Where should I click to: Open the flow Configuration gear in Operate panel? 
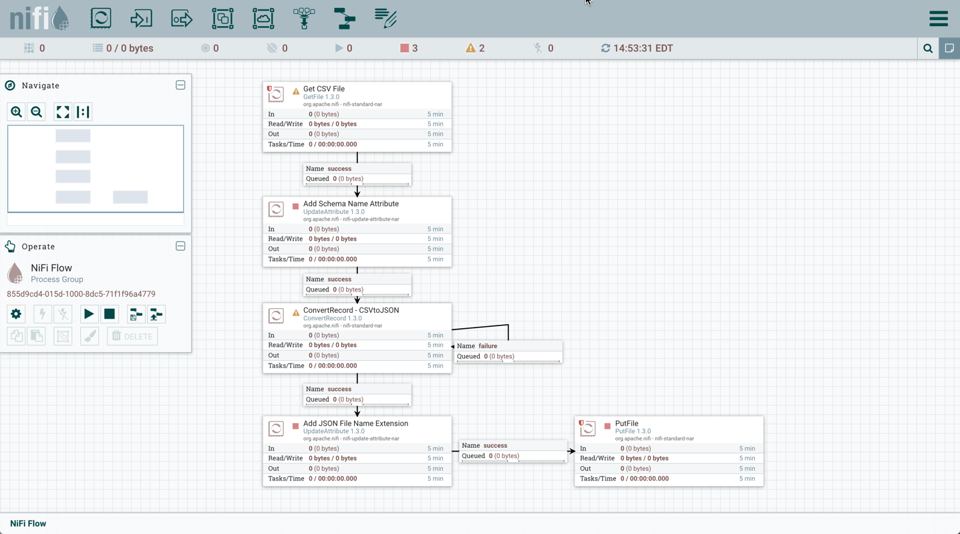click(15, 314)
